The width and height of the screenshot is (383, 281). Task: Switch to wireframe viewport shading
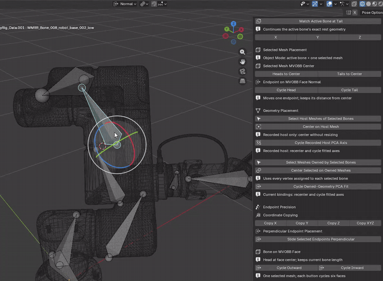pyautogui.click(x=362, y=4)
